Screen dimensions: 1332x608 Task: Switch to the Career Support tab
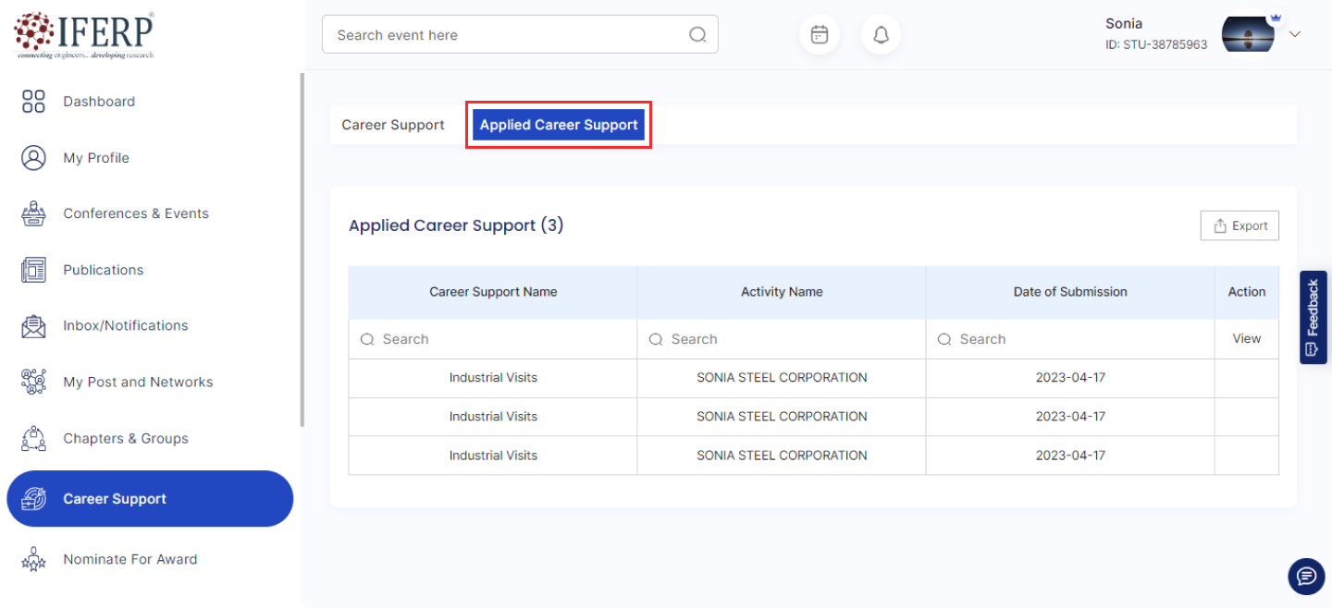(393, 125)
